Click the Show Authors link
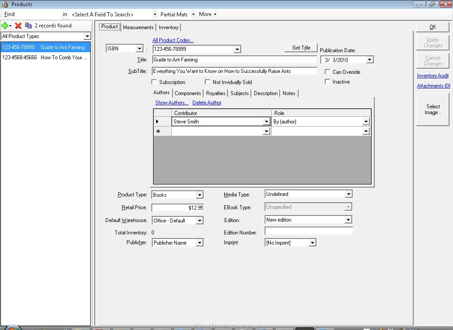Image resolution: width=453 pixels, height=330 pixels. [x=172, y=103]
